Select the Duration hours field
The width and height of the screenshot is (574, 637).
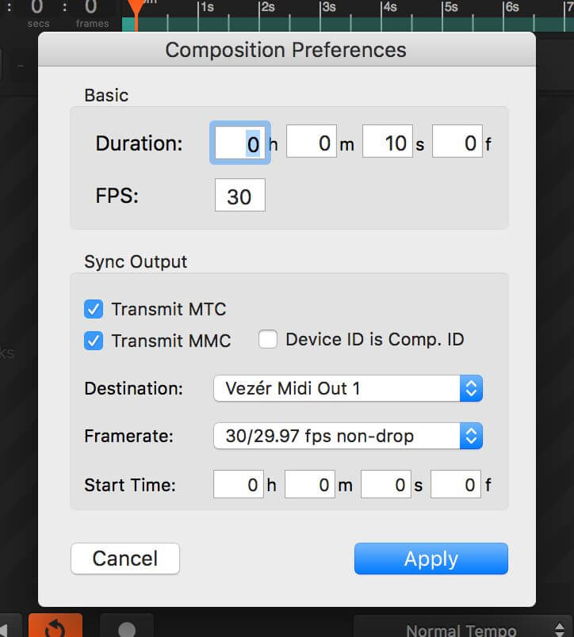[240, 143]
